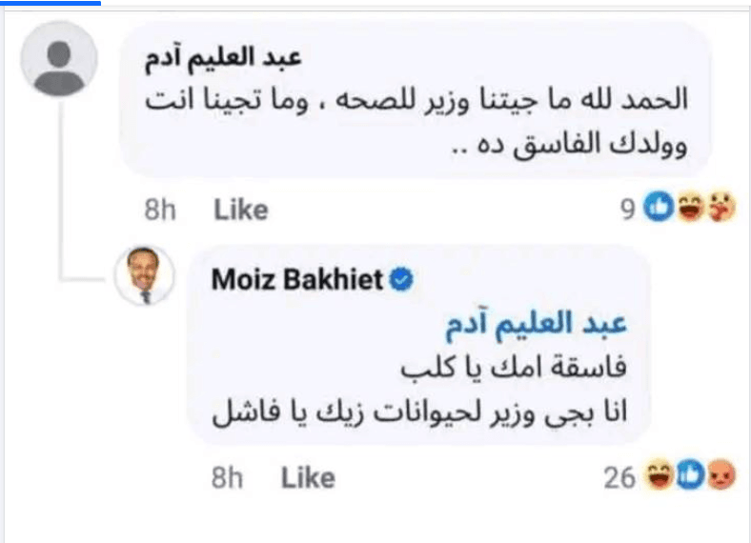Click the laughing reaction icon on Moiz's reply

coord(659,476)
